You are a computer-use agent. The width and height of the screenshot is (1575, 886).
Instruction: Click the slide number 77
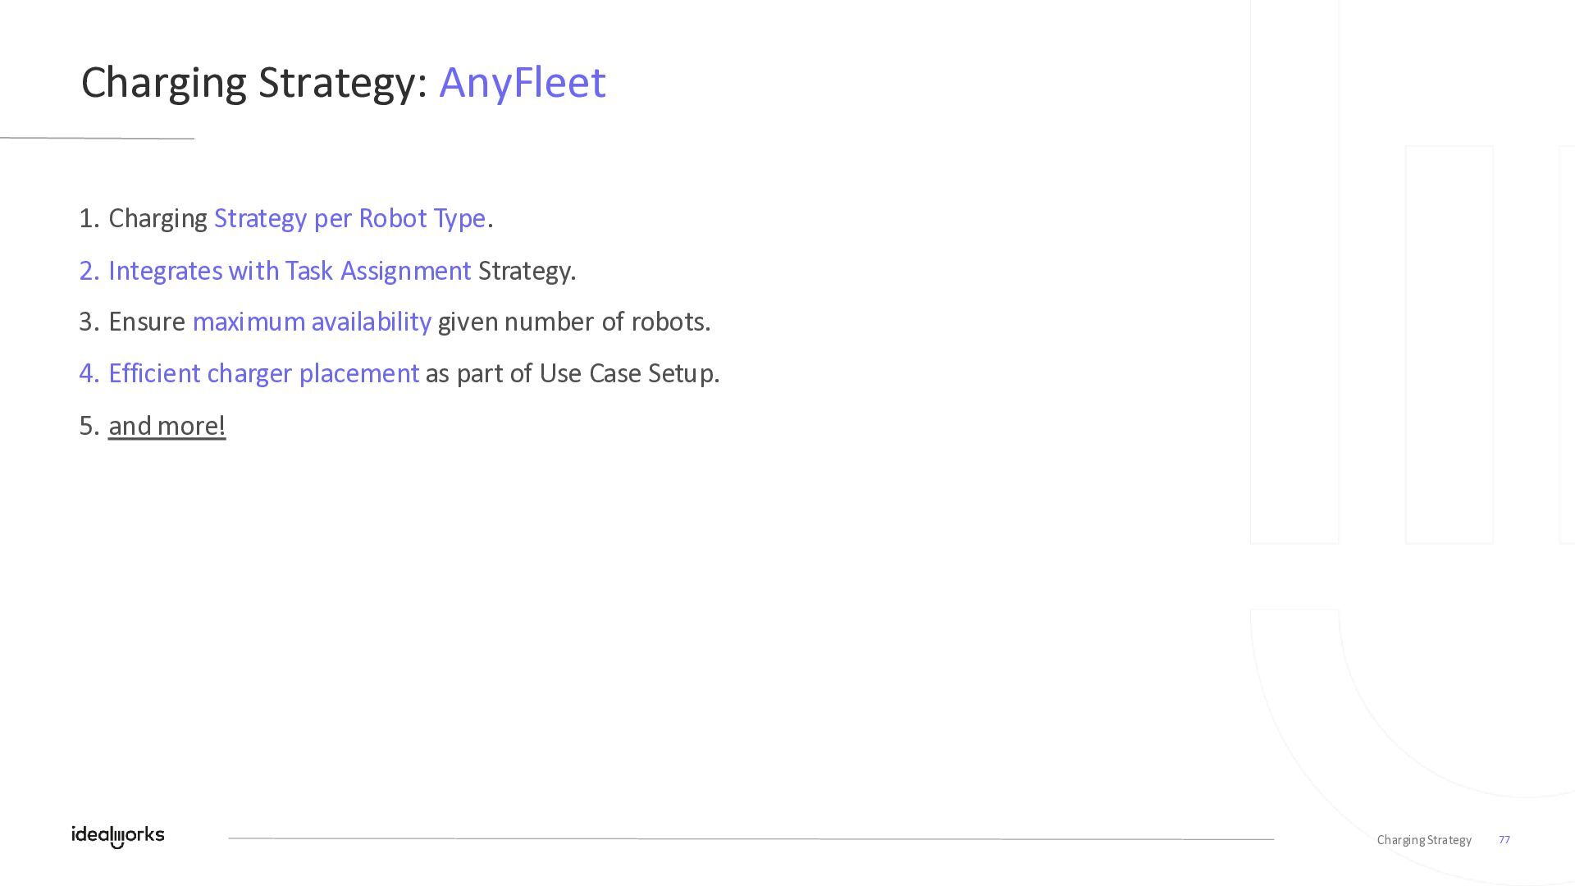(x=1504, y=840)
